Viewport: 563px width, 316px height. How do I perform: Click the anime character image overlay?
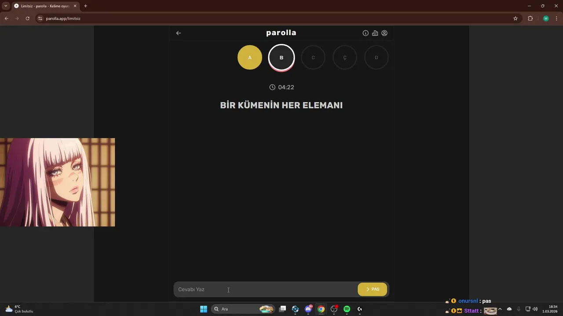pos(57,182)
